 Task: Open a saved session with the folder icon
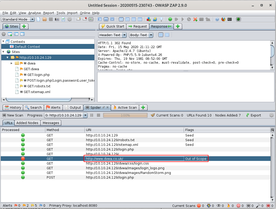click(x=44, y=19)
